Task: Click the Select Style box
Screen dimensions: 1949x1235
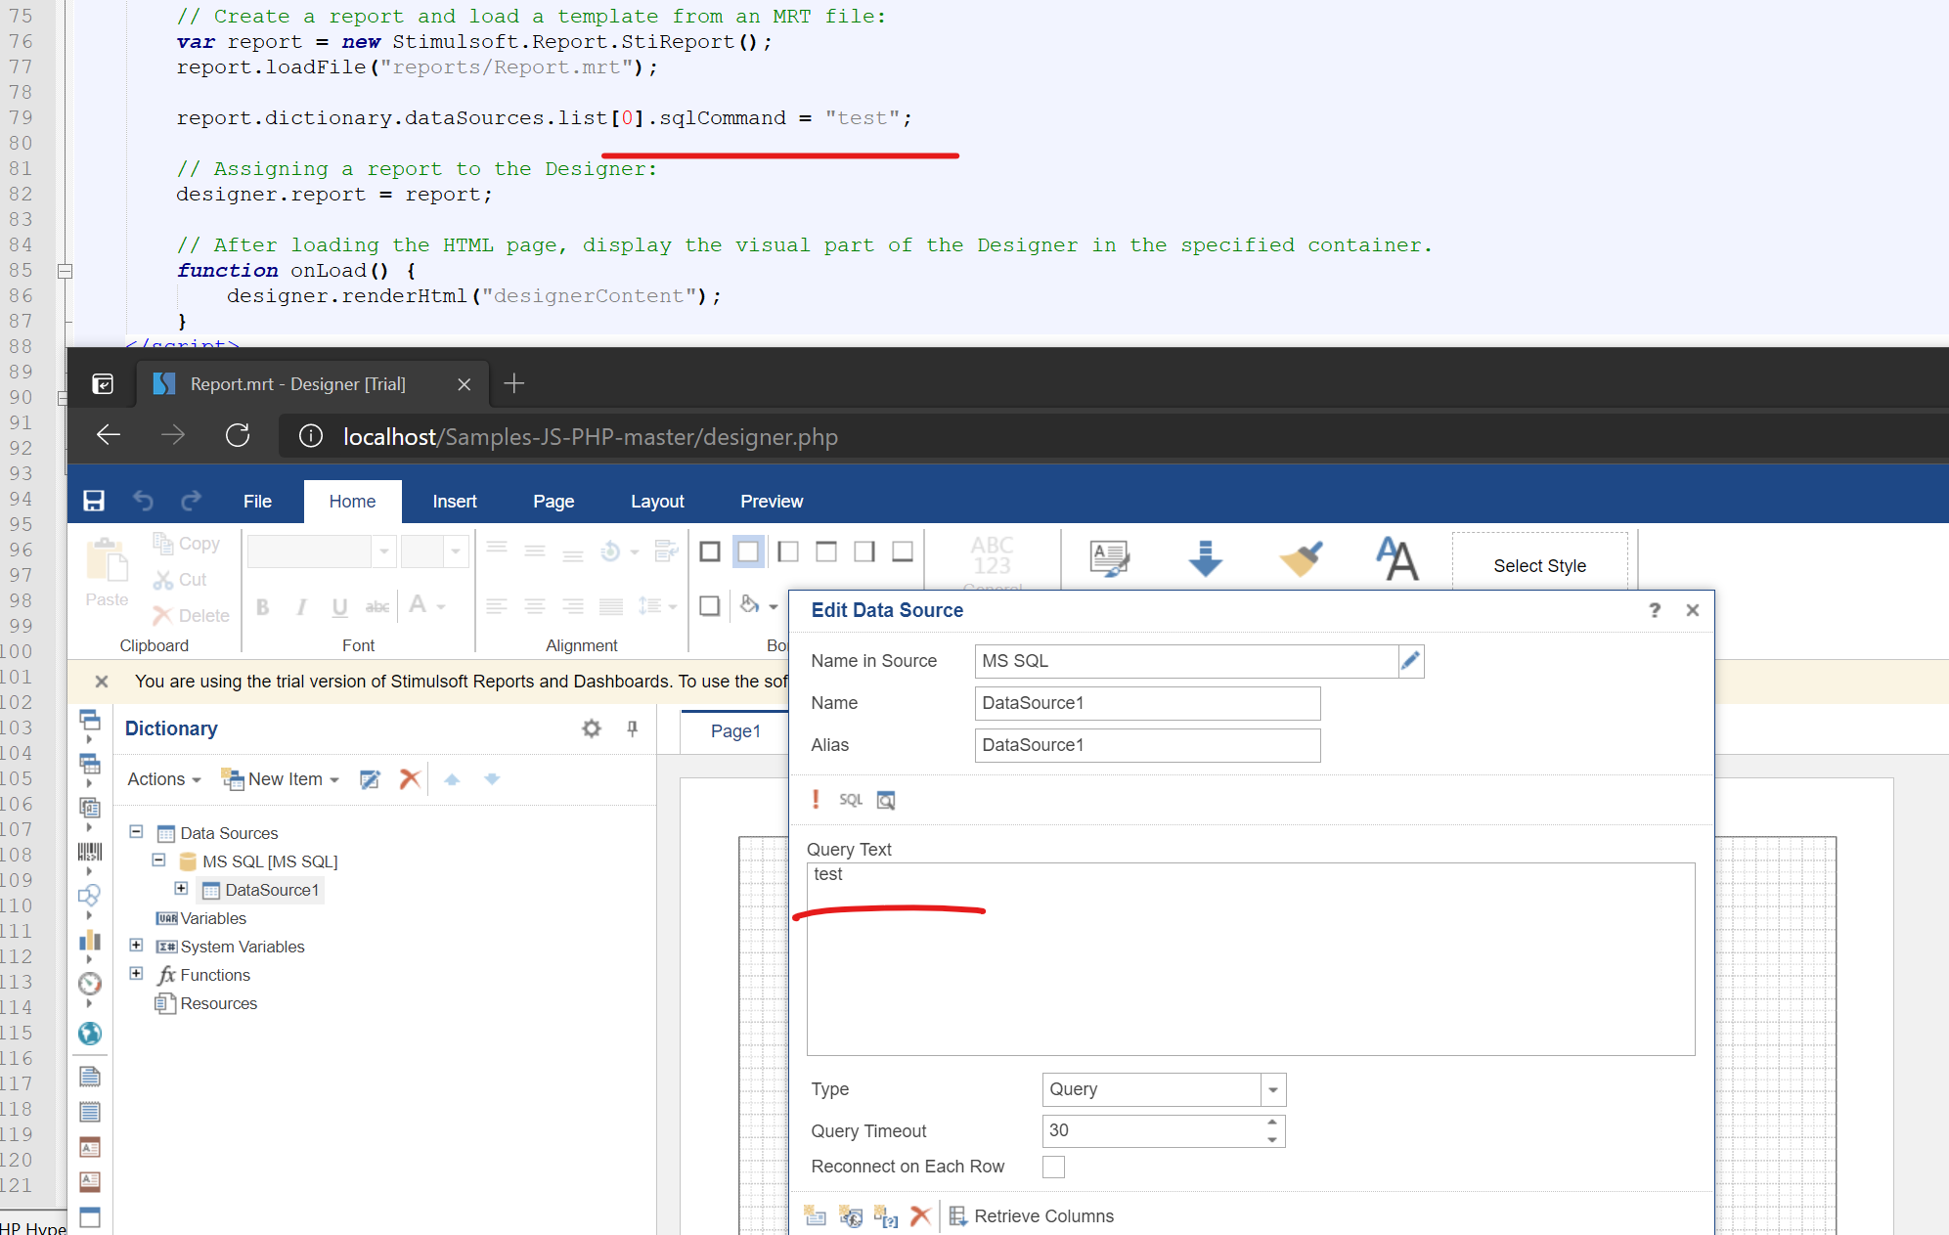Action: (x=1539, y=565)
